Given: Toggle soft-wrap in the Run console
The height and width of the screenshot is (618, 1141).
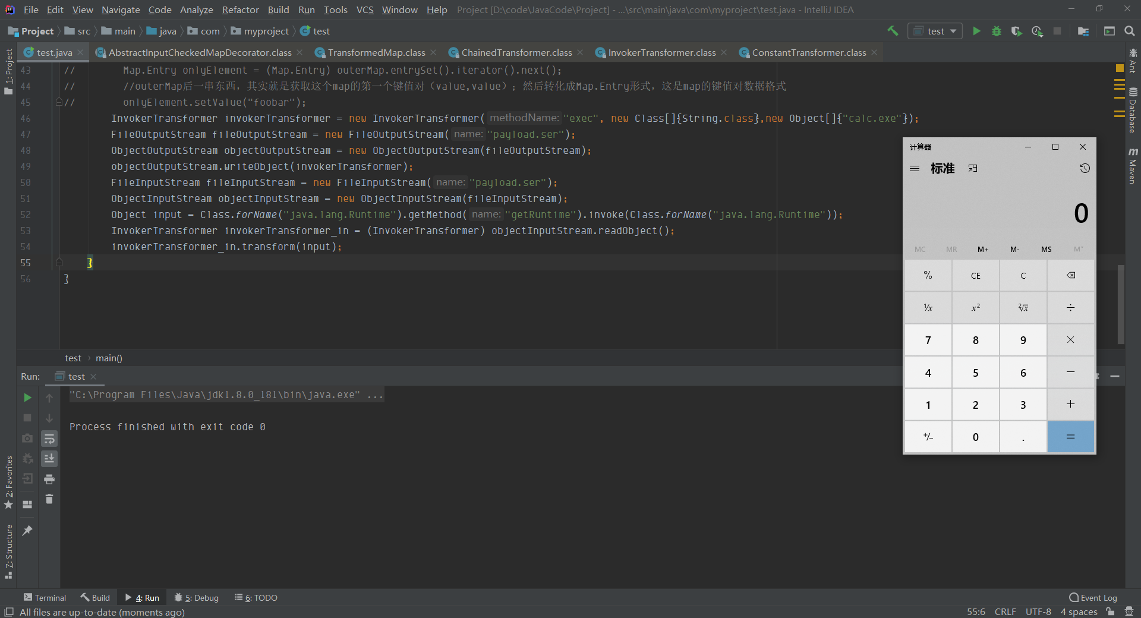Looking at the screenshot, I should click(49, 439).
